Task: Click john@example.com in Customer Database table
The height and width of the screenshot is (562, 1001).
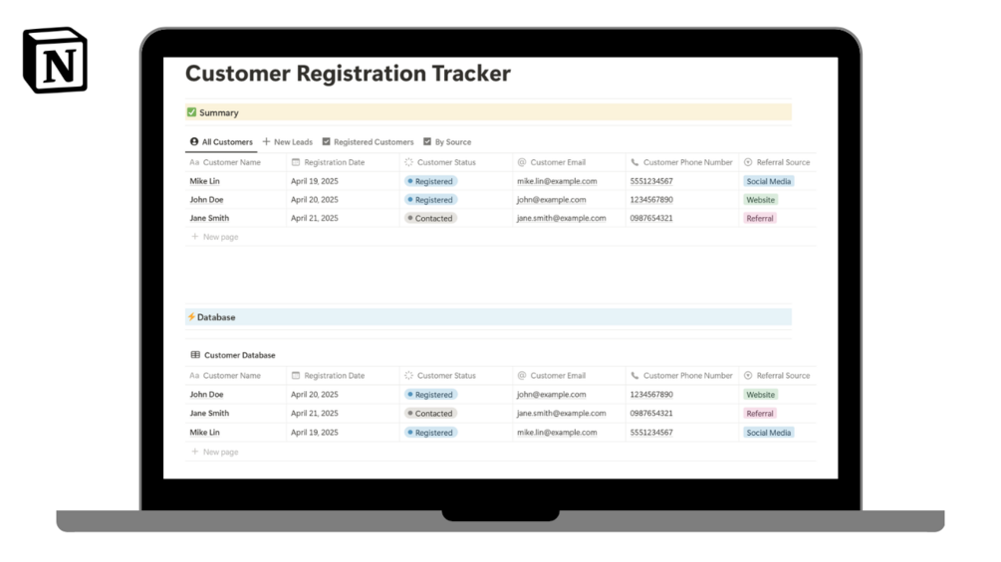Action: coord(551,395)
